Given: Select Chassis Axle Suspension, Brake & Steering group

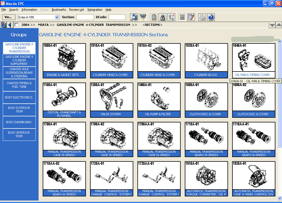Looking at the screenshot, I should 19,73.
